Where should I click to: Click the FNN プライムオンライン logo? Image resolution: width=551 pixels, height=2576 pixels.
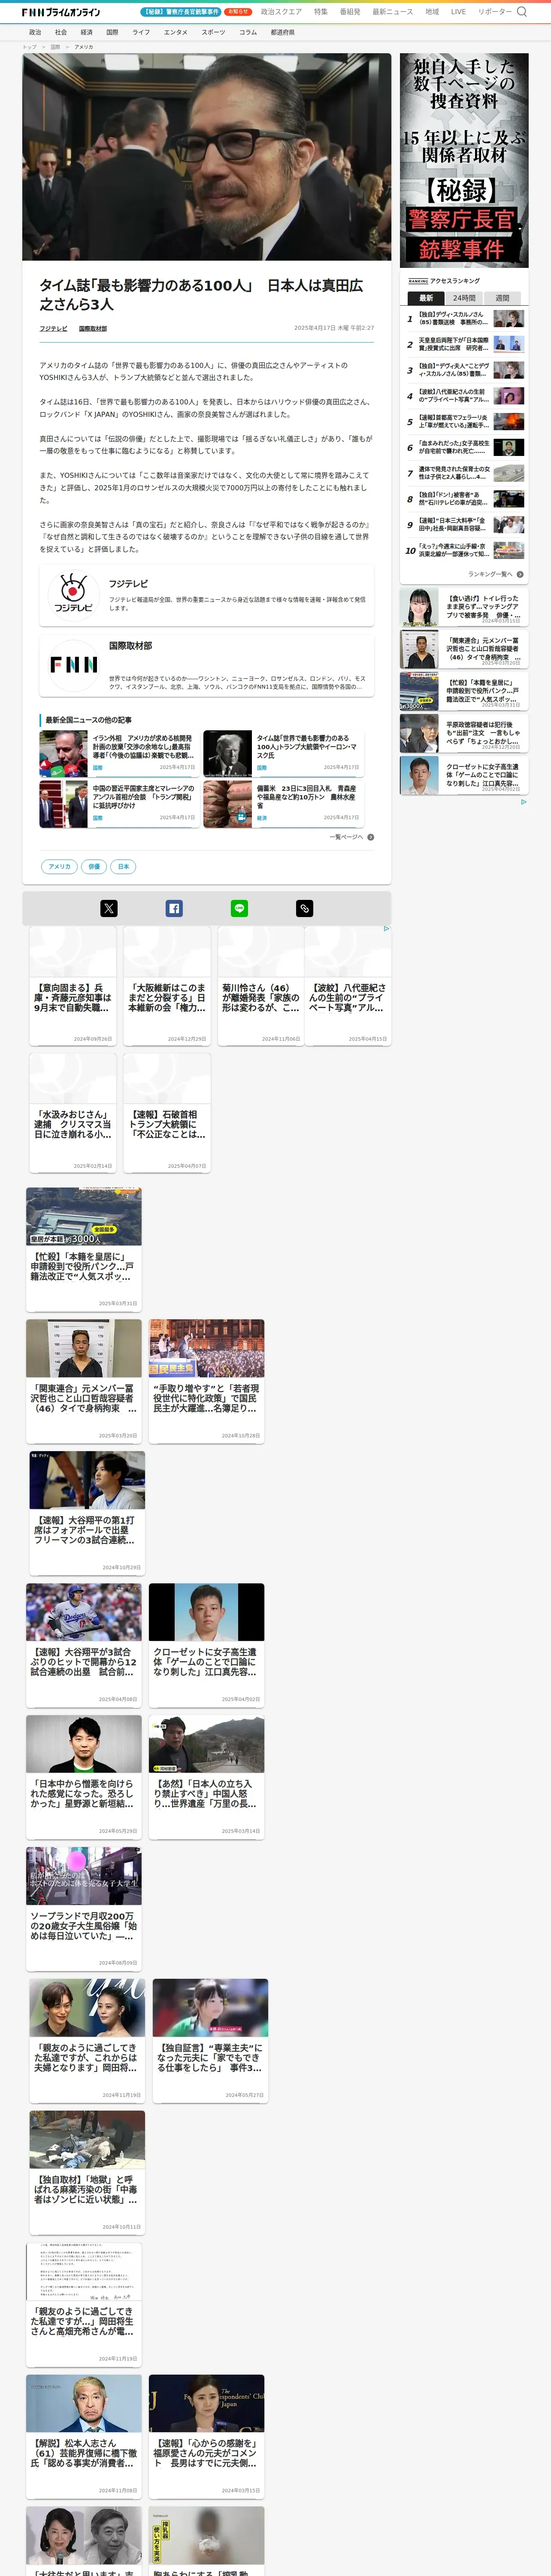coord(61,12)
